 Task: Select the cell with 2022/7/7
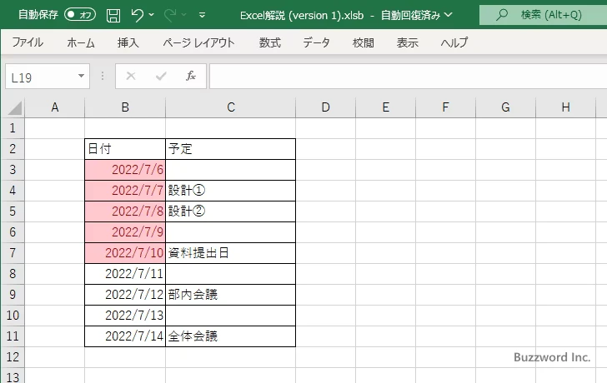[x=125, y=191]
